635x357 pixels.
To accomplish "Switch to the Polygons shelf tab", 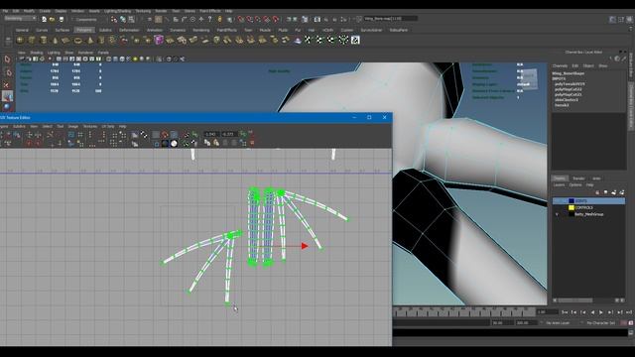I will click(84, 30).
